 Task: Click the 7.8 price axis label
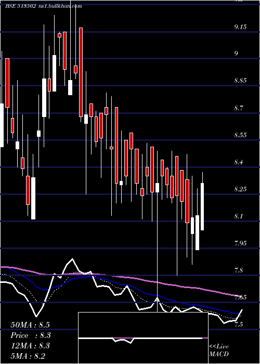(x=238, y=270)
